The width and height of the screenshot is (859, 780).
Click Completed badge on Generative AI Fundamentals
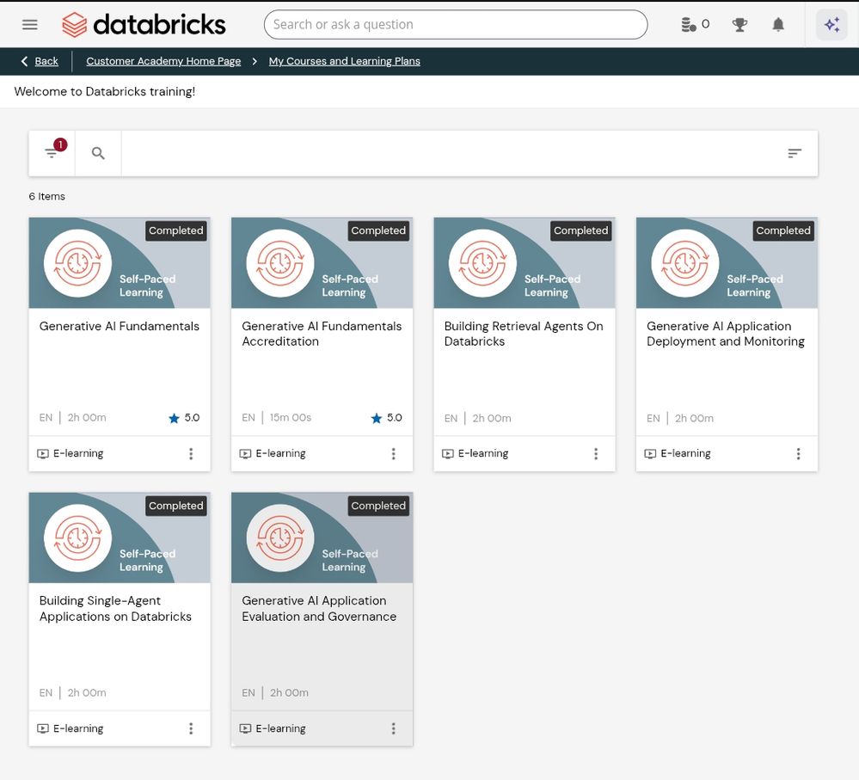click(x=176, y=230)
